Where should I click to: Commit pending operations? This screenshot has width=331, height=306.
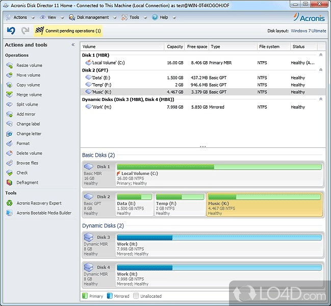[68, 31]
